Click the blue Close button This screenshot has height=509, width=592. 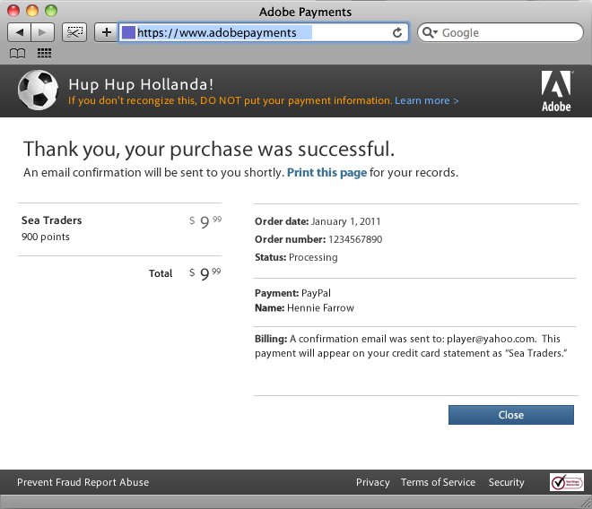(x=511, y=415)
